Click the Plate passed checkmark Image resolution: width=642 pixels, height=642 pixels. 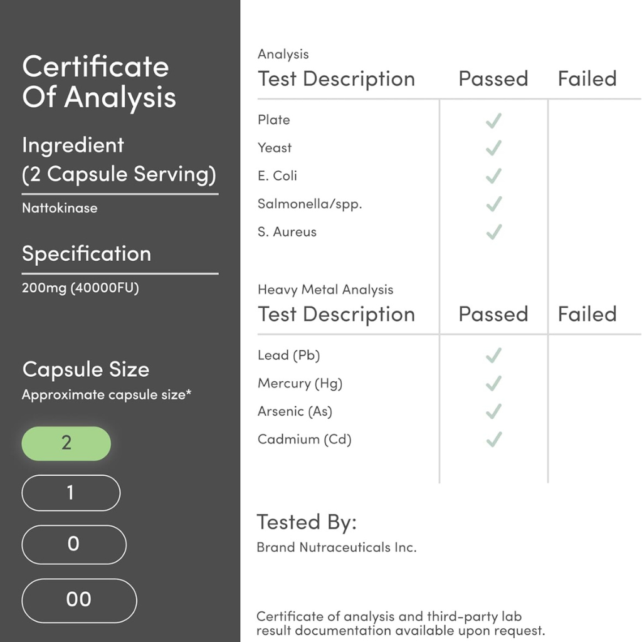(x=493, y=120)
